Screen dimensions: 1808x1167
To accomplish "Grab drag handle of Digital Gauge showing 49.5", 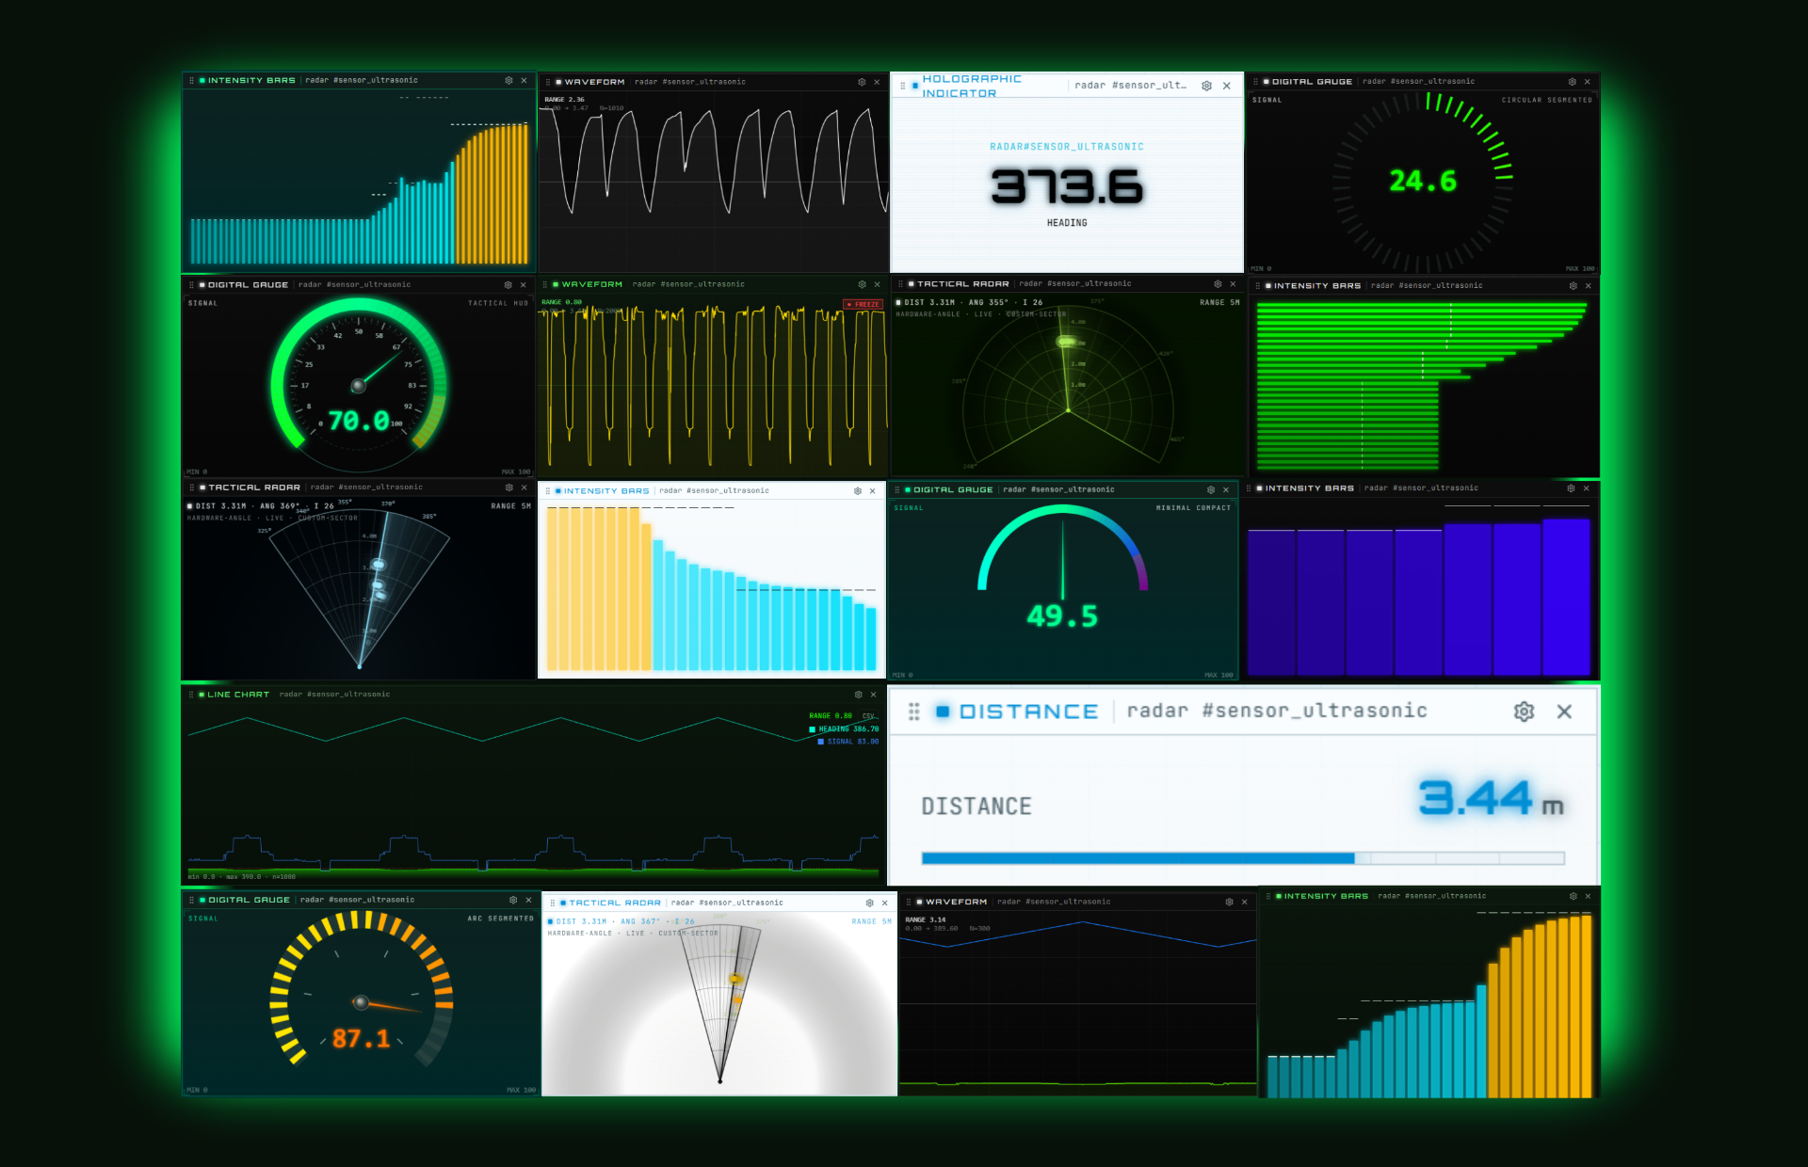I will [x=897, y=489].
